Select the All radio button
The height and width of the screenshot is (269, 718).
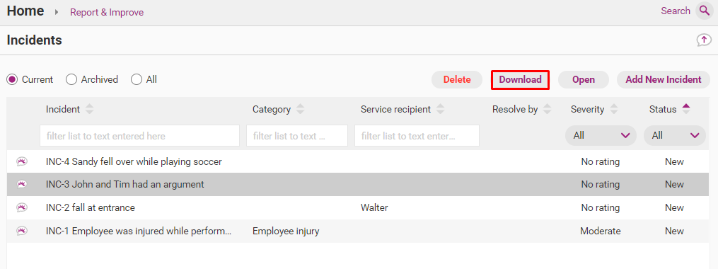point(137,80)
